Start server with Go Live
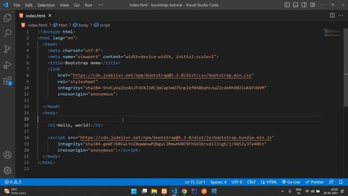 (291, 182)
